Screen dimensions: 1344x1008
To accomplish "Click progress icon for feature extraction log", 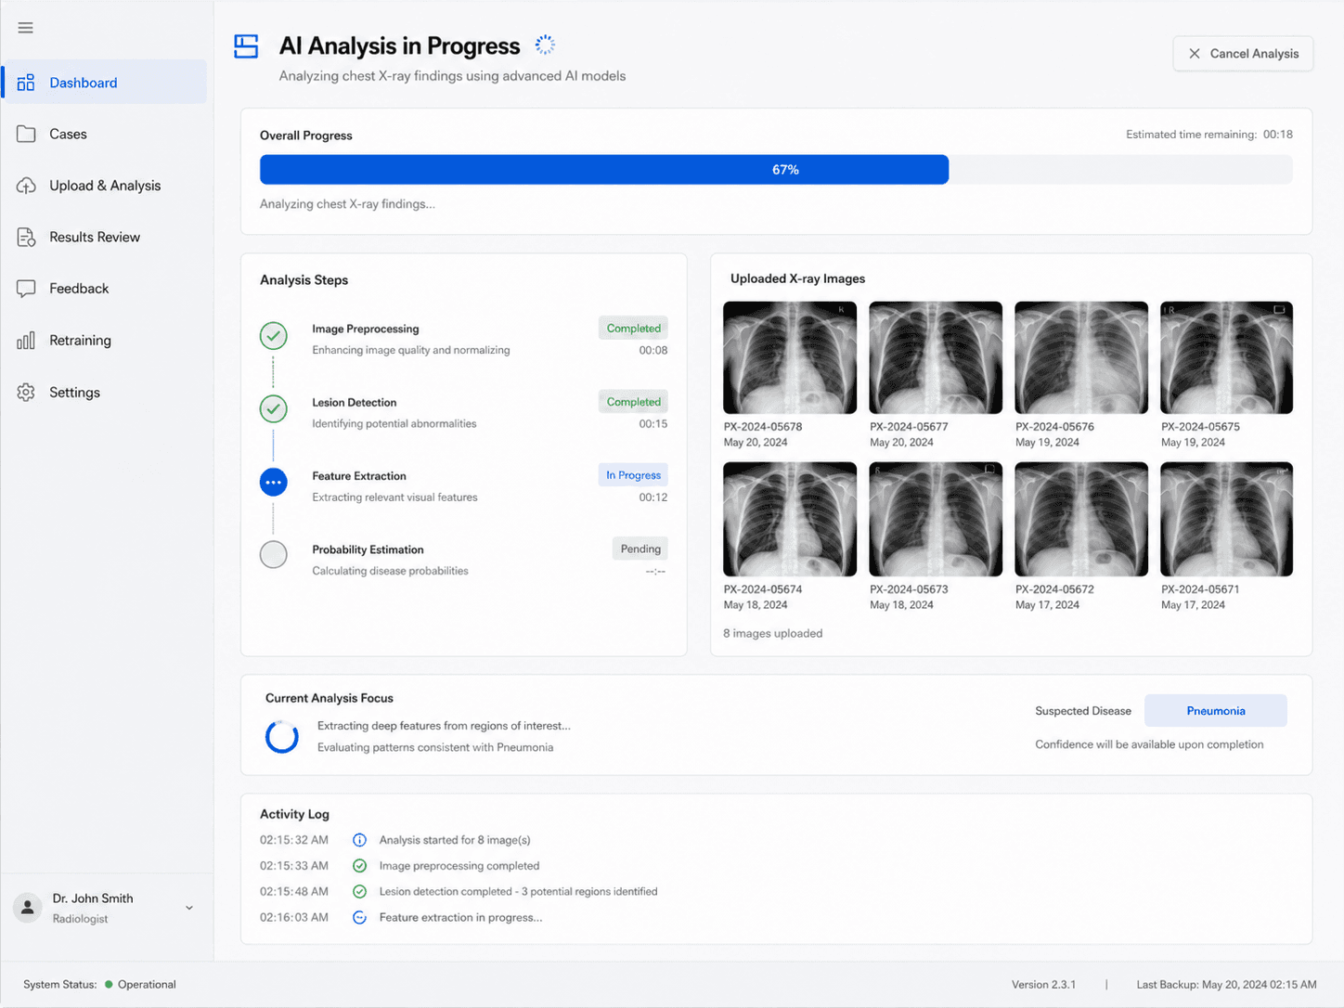I will pos(359,918).
